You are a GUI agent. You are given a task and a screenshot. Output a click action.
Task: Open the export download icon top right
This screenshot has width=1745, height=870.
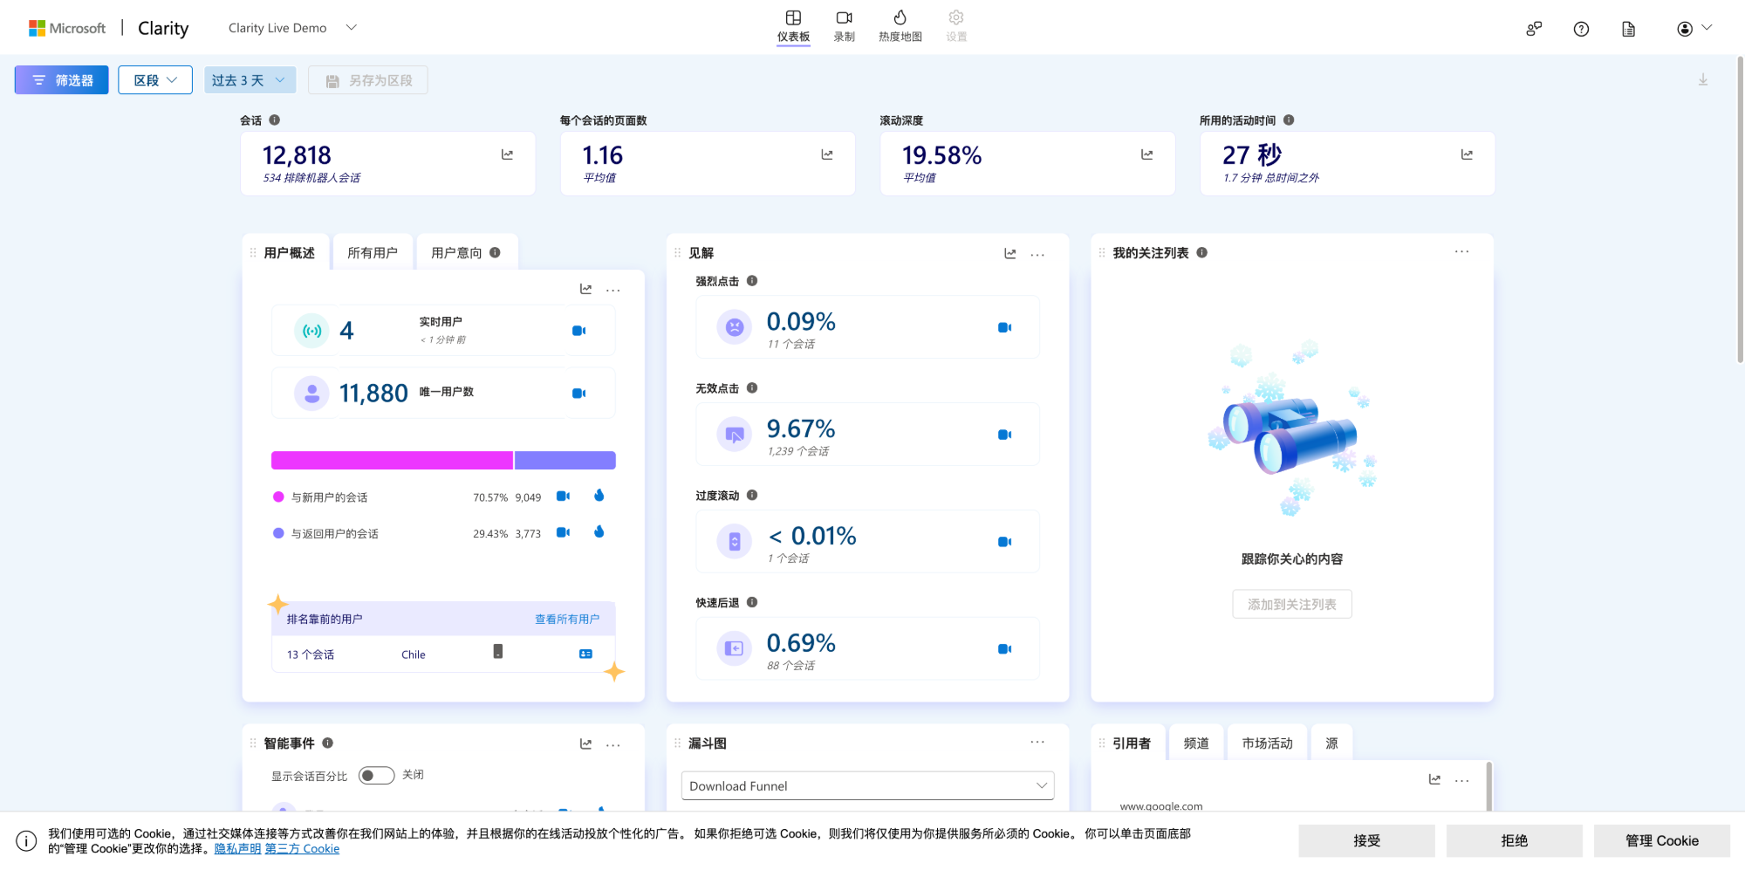[x=1701, y=79]
